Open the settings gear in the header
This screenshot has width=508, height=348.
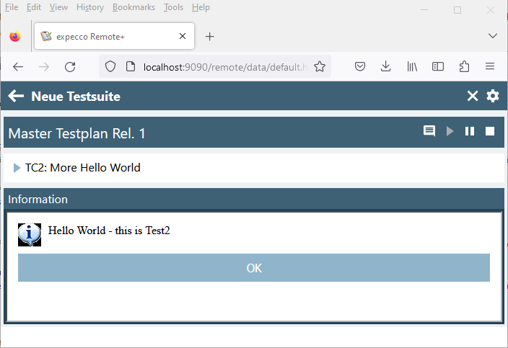point(493,96)
